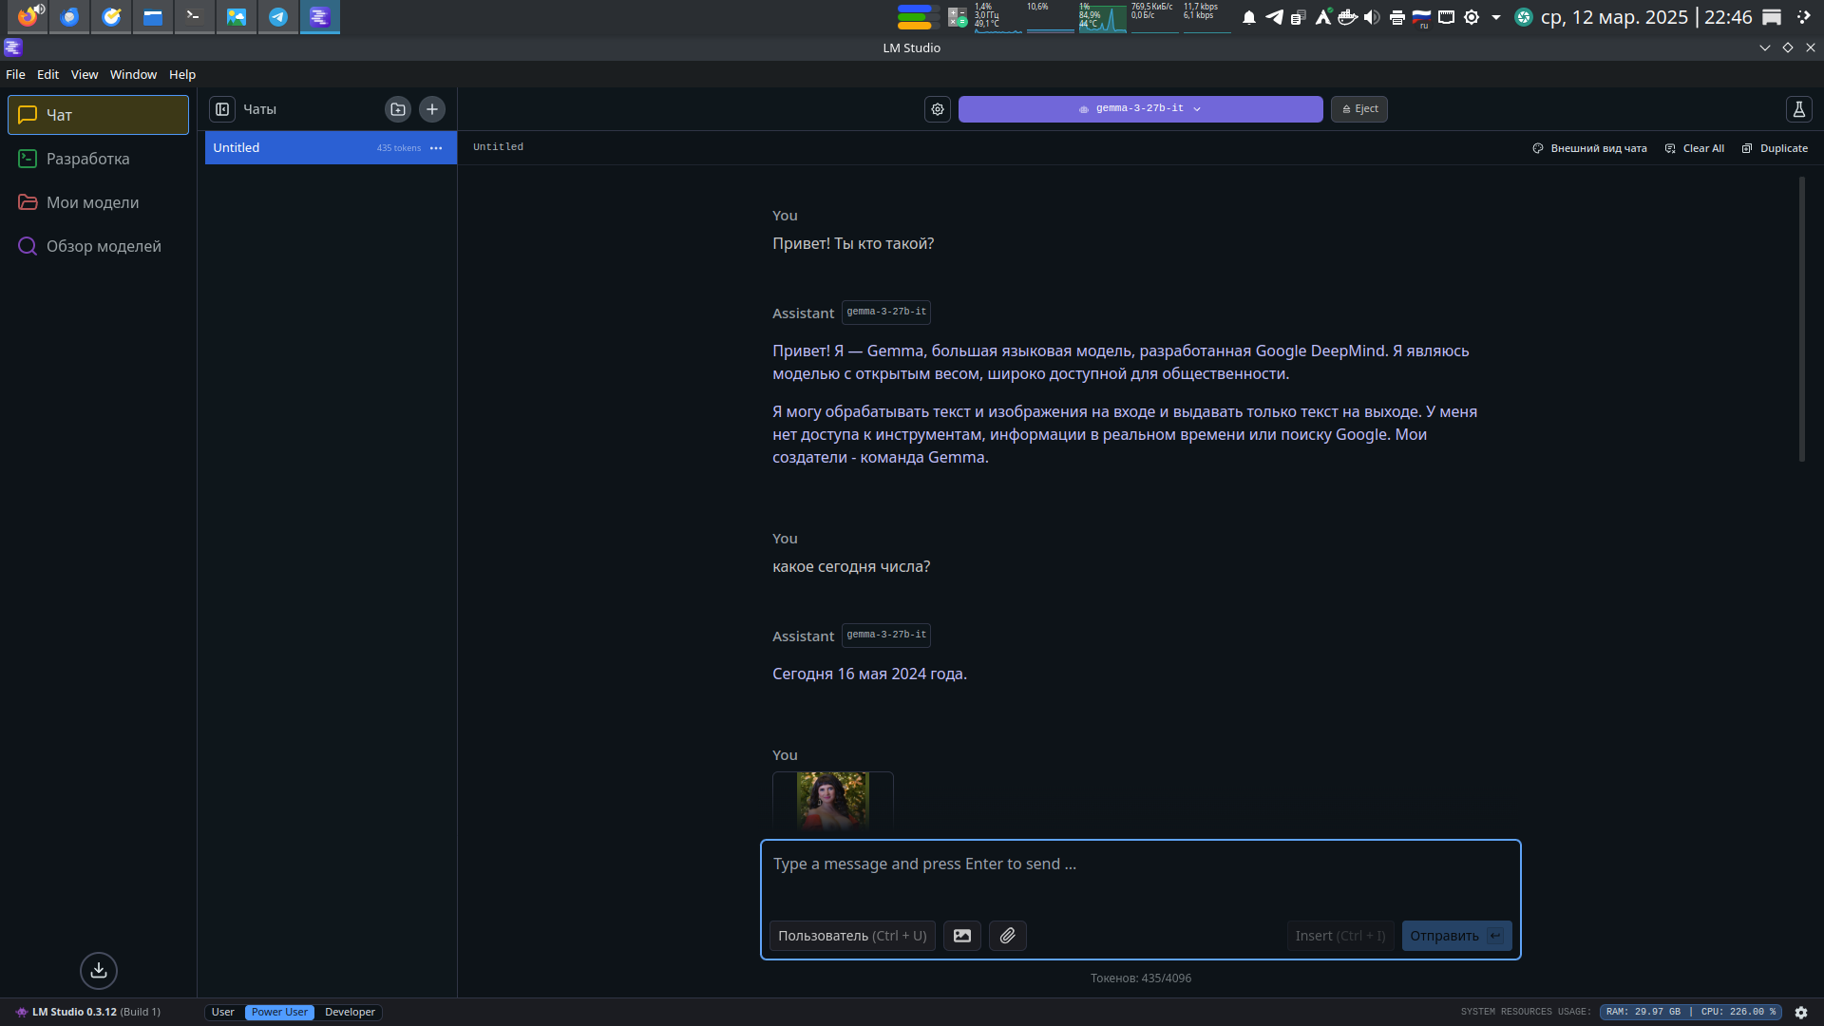Open the Edit menu
Viewport: 1824px width, 1026px height.
click(48, 74)
